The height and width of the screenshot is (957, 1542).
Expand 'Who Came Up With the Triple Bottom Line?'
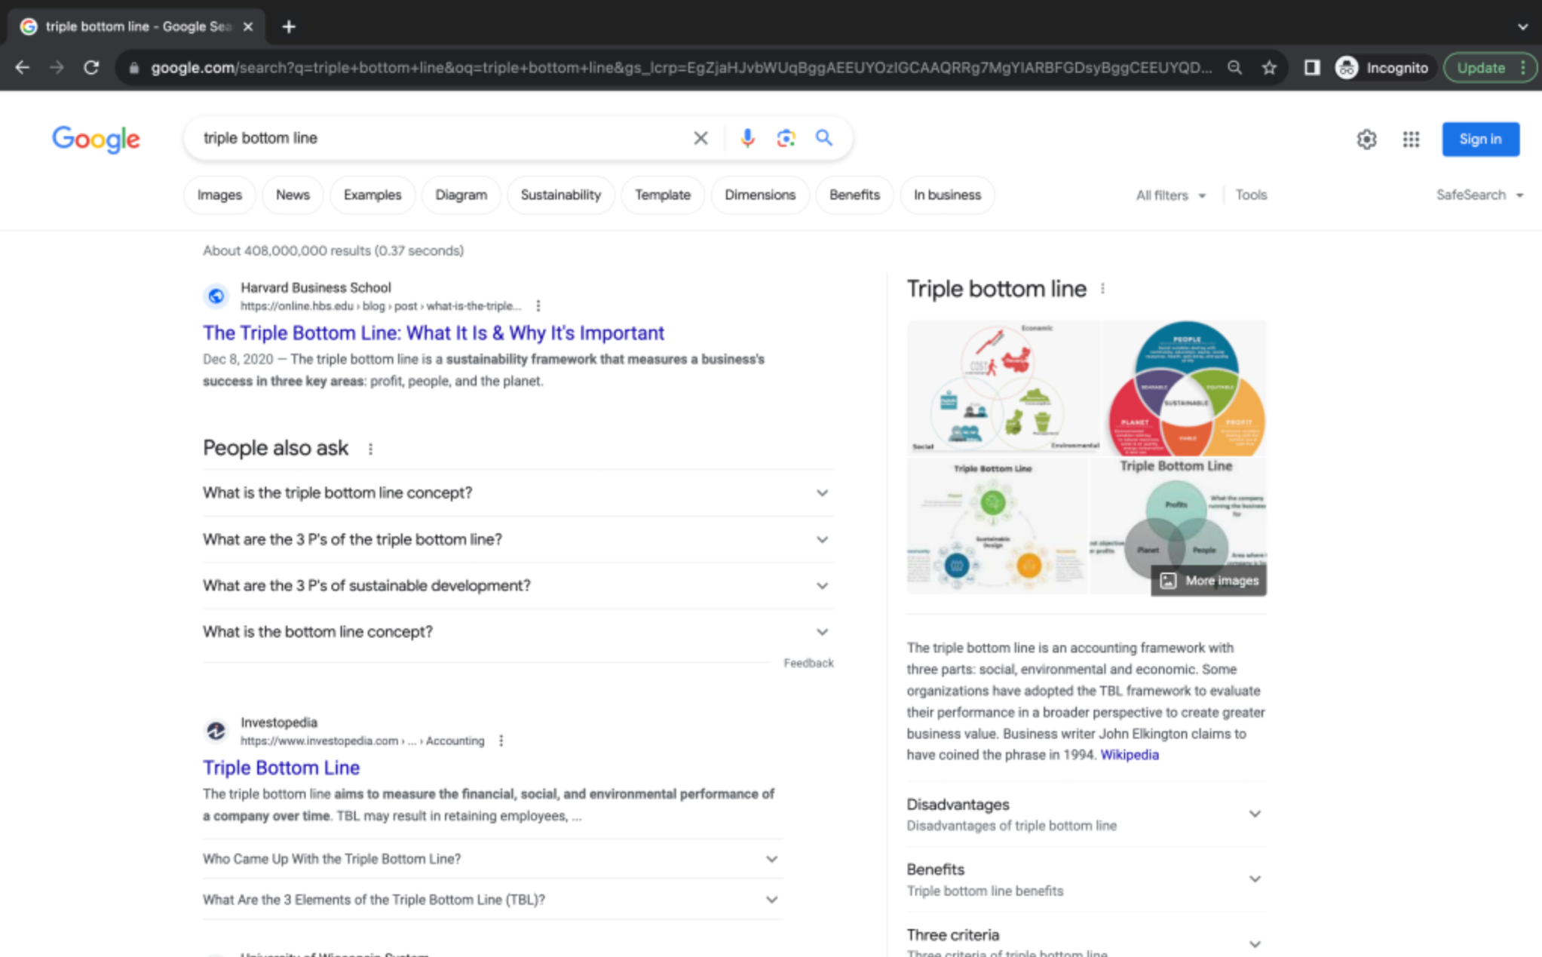[492, 859]
